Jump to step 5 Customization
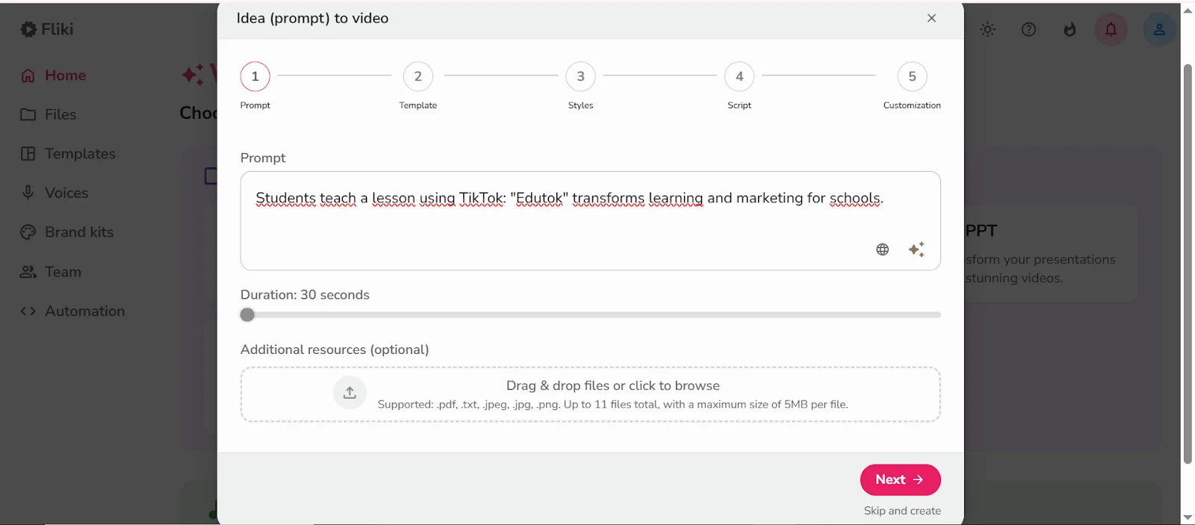The height and width of the screenshot is (525, 1195). [912, 76]
